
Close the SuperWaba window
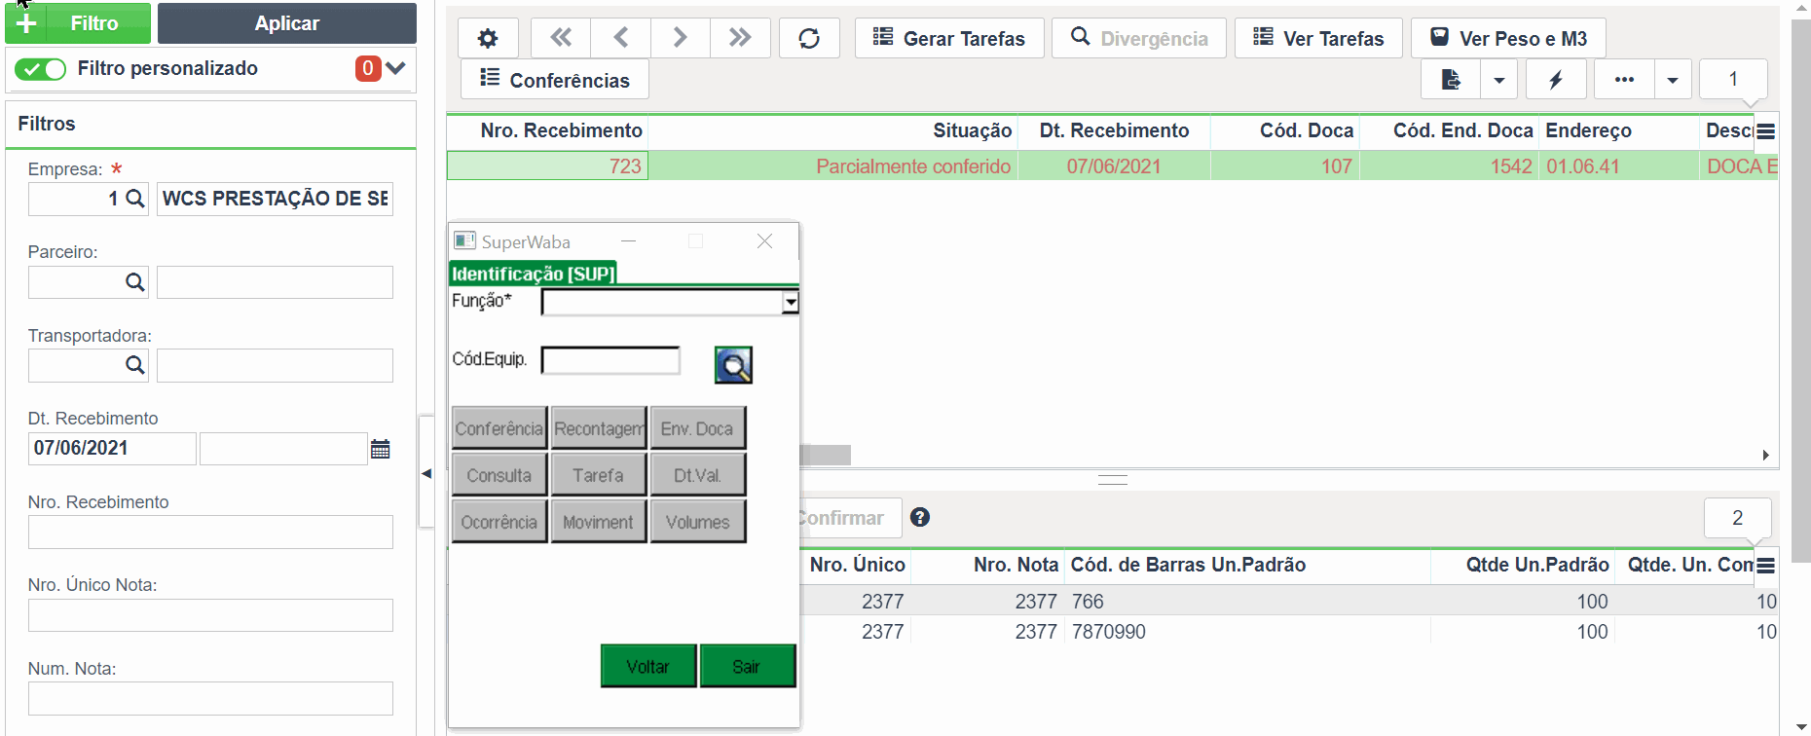point(765,241)
